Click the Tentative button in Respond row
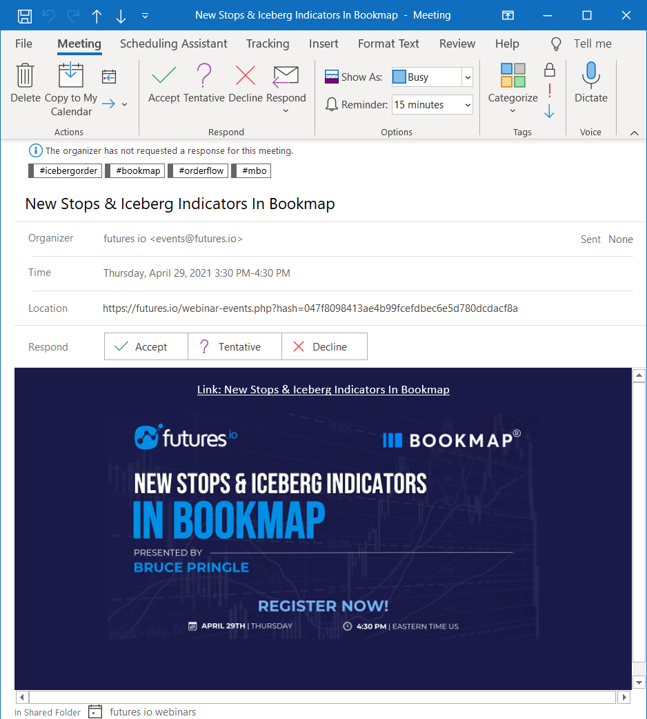Screen dimensions: 647x719 coord(235,346)
